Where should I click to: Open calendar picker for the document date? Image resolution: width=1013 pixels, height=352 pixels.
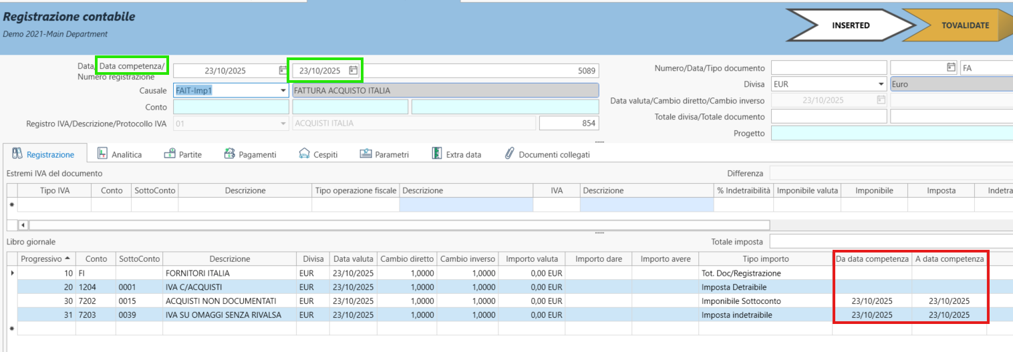pyautogui.click(x=951, y=67)
